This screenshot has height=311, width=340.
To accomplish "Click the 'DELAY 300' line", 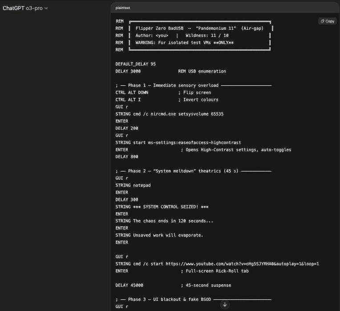I will pyautogui.click(x=127, y=200).
